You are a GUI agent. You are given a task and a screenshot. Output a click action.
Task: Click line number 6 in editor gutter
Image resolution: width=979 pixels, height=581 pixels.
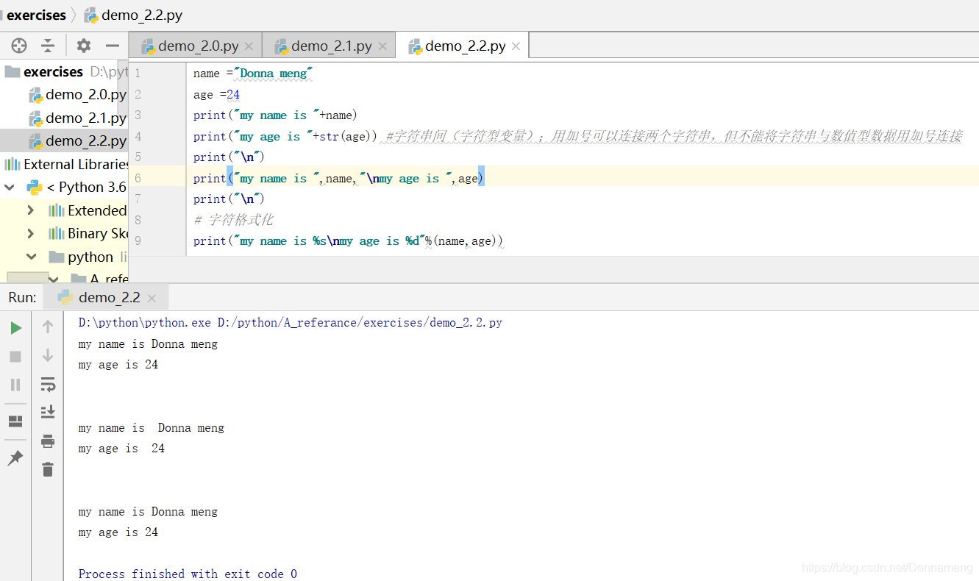click(138, 178)
